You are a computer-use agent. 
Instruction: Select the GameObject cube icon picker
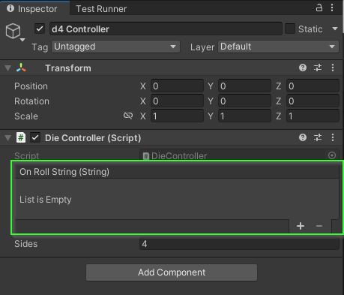[13, 31]
